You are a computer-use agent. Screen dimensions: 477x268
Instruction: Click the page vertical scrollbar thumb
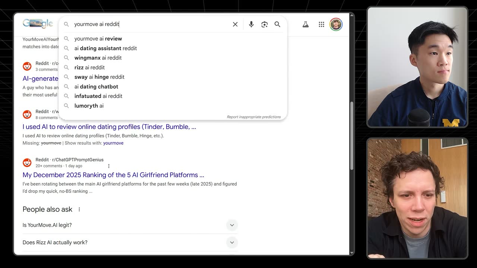(351, 136)
